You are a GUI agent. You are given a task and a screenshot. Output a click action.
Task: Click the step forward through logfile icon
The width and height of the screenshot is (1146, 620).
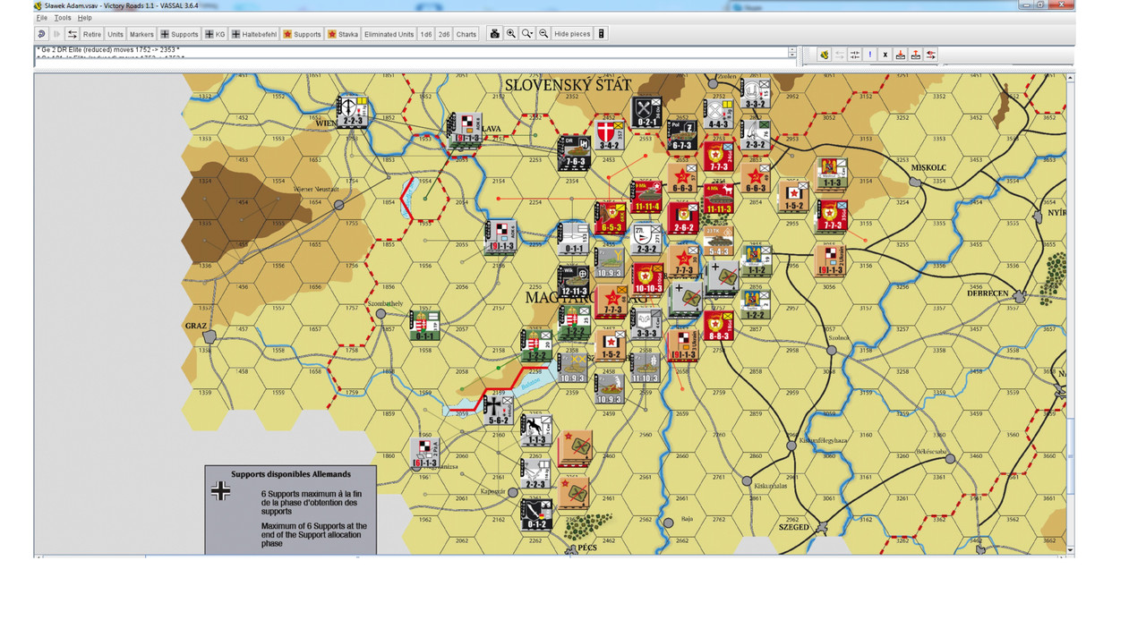pos(56,34)
